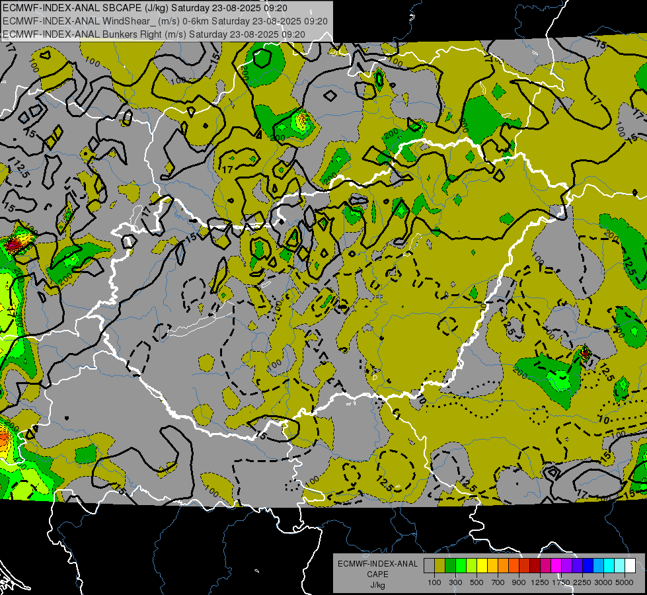This screenshot has width=647, height=595.
Task: Click the Bunkers Right (m/s) title line
Action: click(x=154, y=34)
